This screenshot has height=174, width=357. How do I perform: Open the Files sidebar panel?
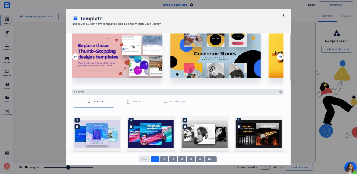7,99
